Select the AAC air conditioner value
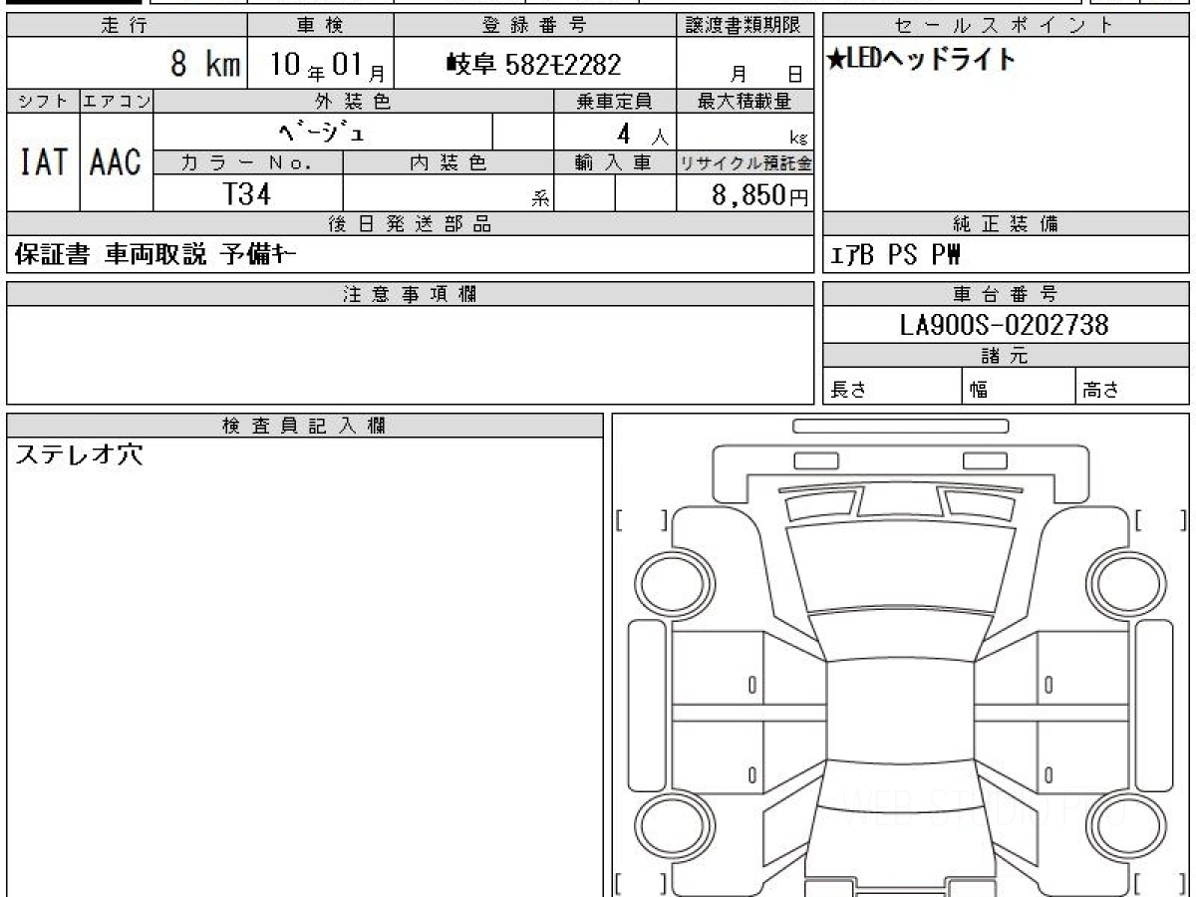Viewport: 1196px width, 897px height. tap(117, 161)
